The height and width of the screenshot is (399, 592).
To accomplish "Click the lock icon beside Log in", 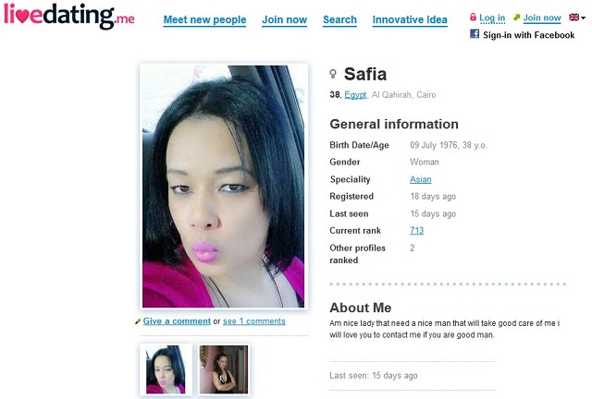I will [473, 17].
